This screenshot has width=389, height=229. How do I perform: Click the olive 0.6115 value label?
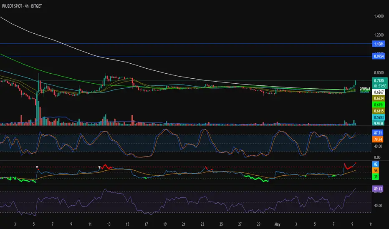[379, 111]
